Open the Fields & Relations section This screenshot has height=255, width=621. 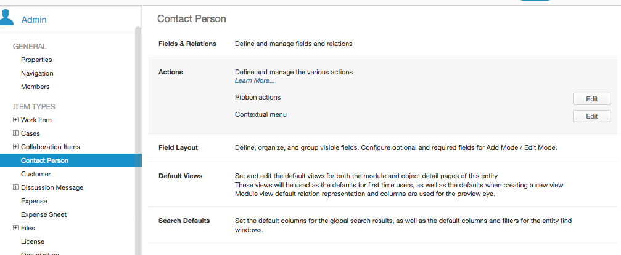187,44
